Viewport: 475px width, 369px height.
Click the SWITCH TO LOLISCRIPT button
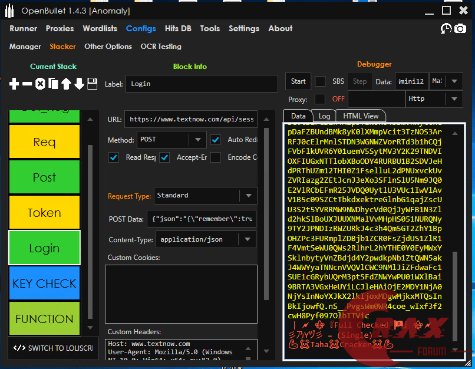pos(54,348)
